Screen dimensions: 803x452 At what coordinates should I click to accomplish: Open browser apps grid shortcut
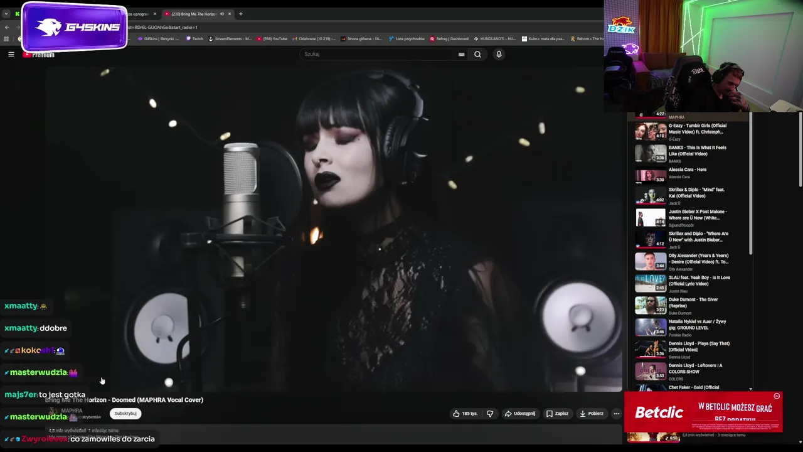tap(7, 39)
